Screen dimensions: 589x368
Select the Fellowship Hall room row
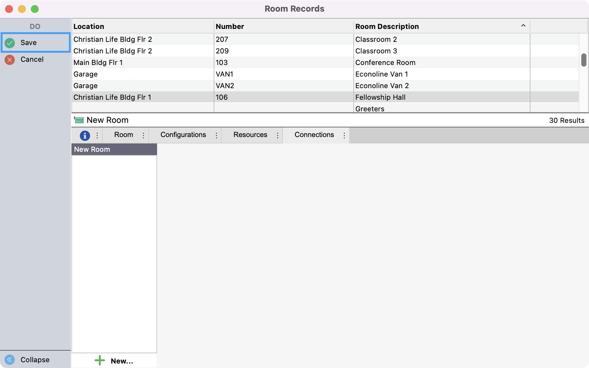(380, 97)
